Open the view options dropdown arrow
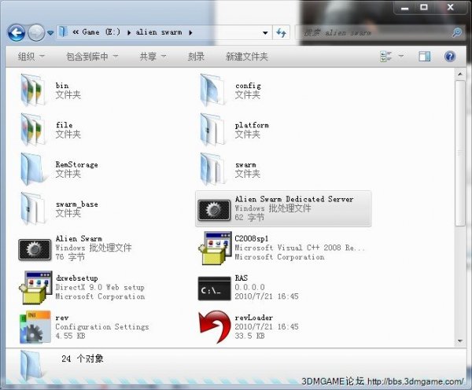 pyautogui.click(x=401, y=56)
